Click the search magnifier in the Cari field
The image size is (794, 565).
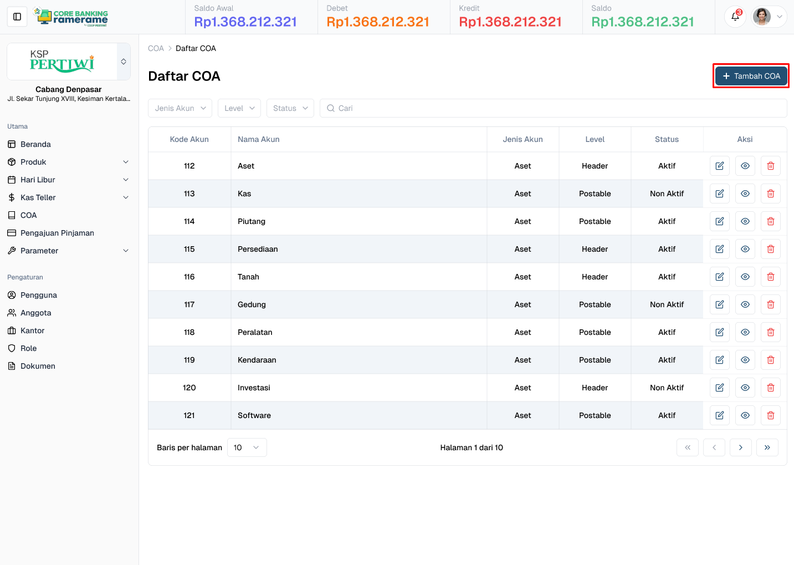(x=331, y=108)
